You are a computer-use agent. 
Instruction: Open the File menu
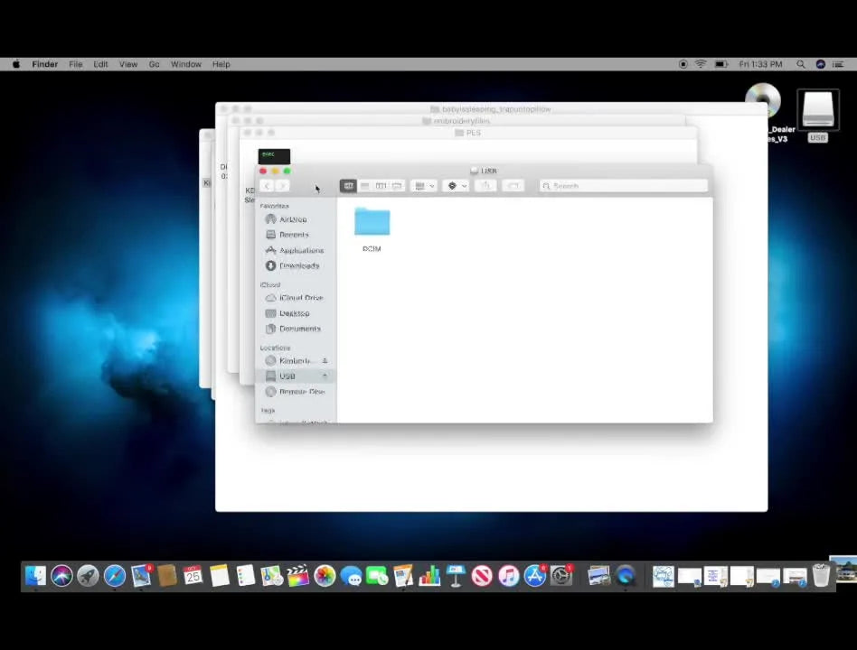(x=75, y=64)
